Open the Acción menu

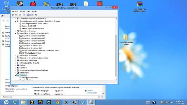click(22, 11)
